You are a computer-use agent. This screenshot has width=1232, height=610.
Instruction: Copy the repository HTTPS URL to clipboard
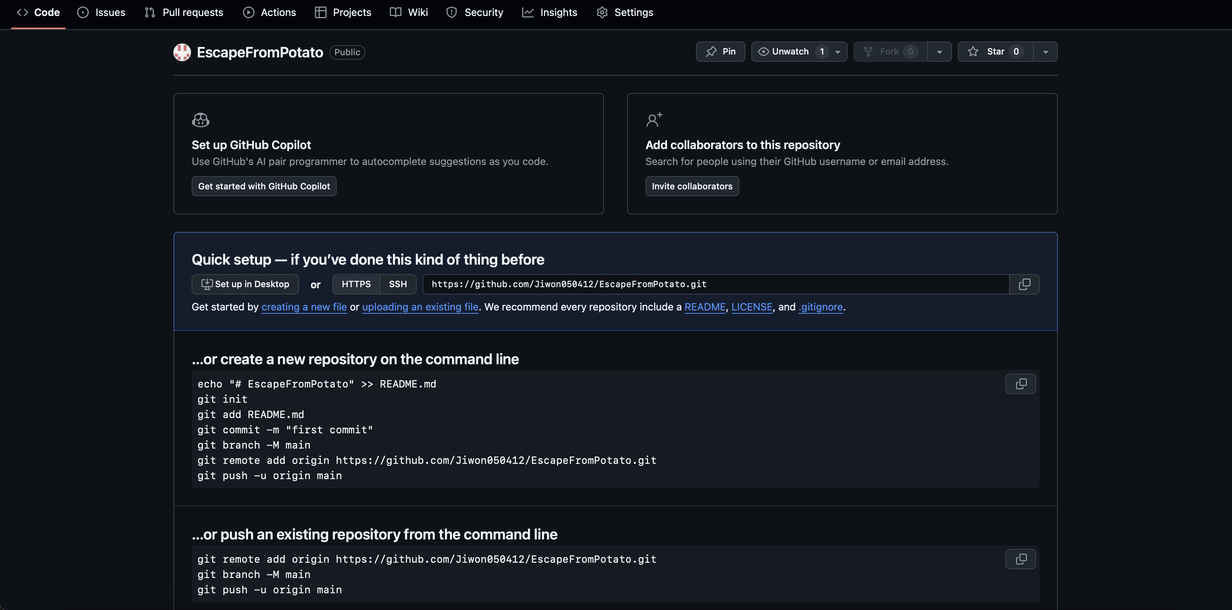(1024, 284)
